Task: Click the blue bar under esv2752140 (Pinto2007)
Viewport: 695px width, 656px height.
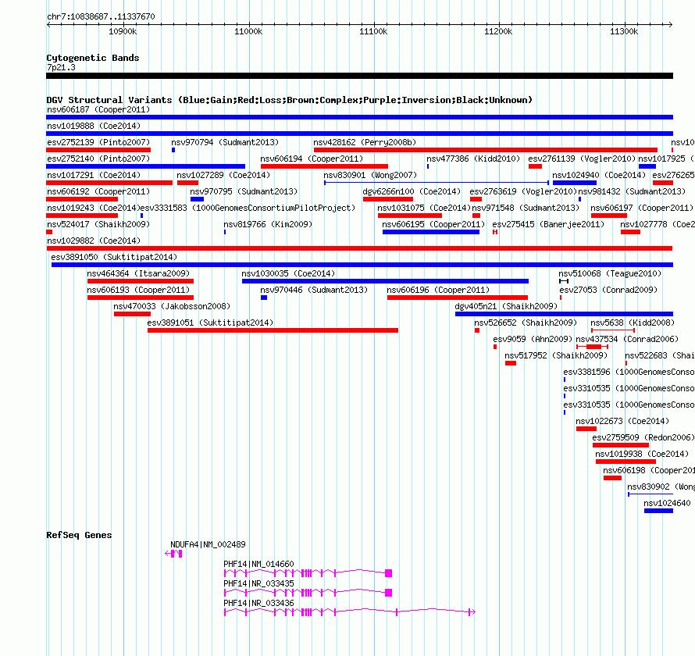Action: point(145,166)
